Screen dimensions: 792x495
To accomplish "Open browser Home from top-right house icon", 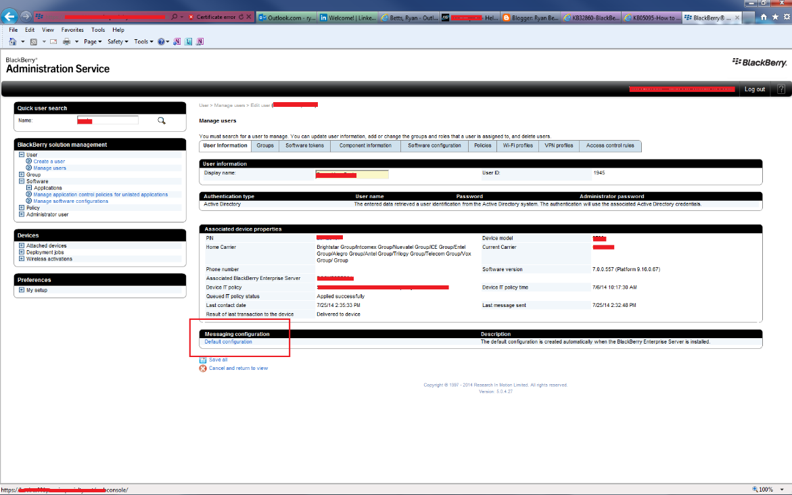I will [x=764, y=17].
